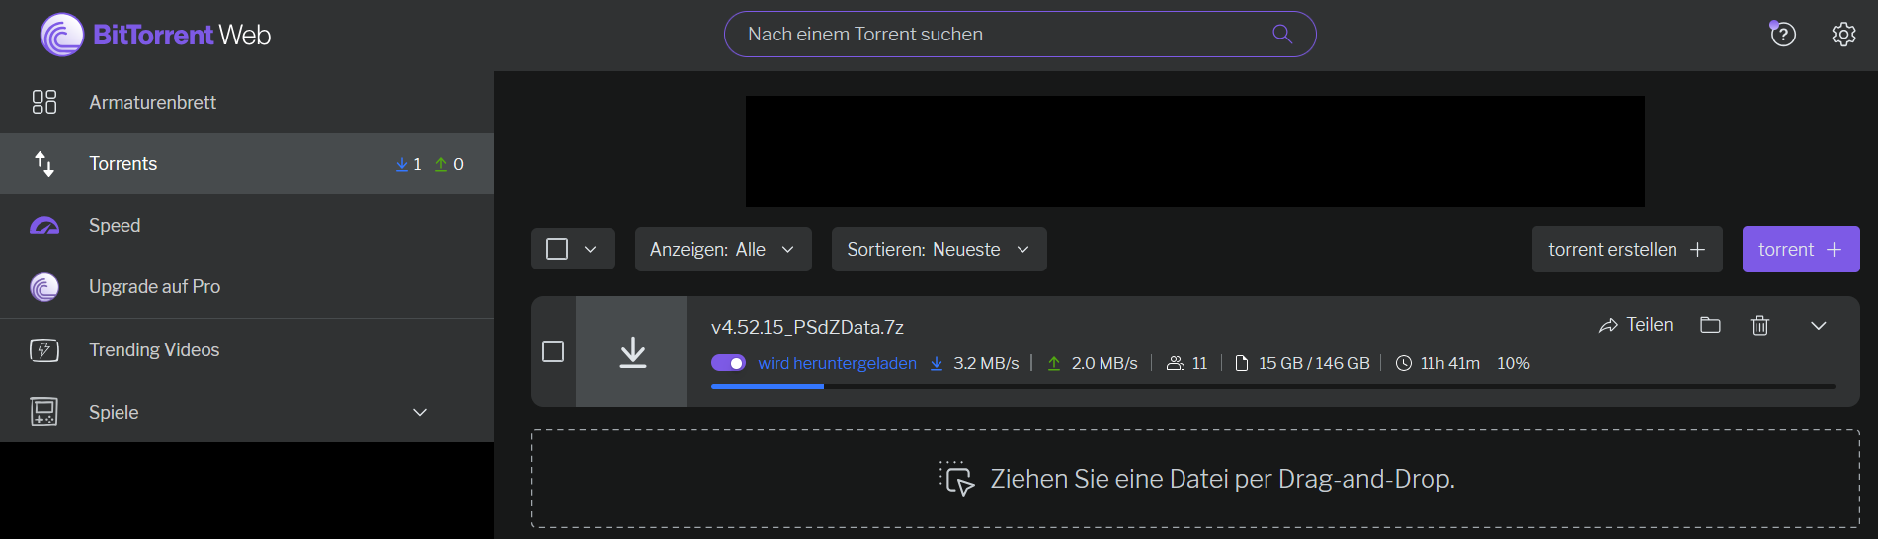This screenshot has height=539, width=1878.
Task: Open Trending Videos from the sidebar
Action: [154, 349]
